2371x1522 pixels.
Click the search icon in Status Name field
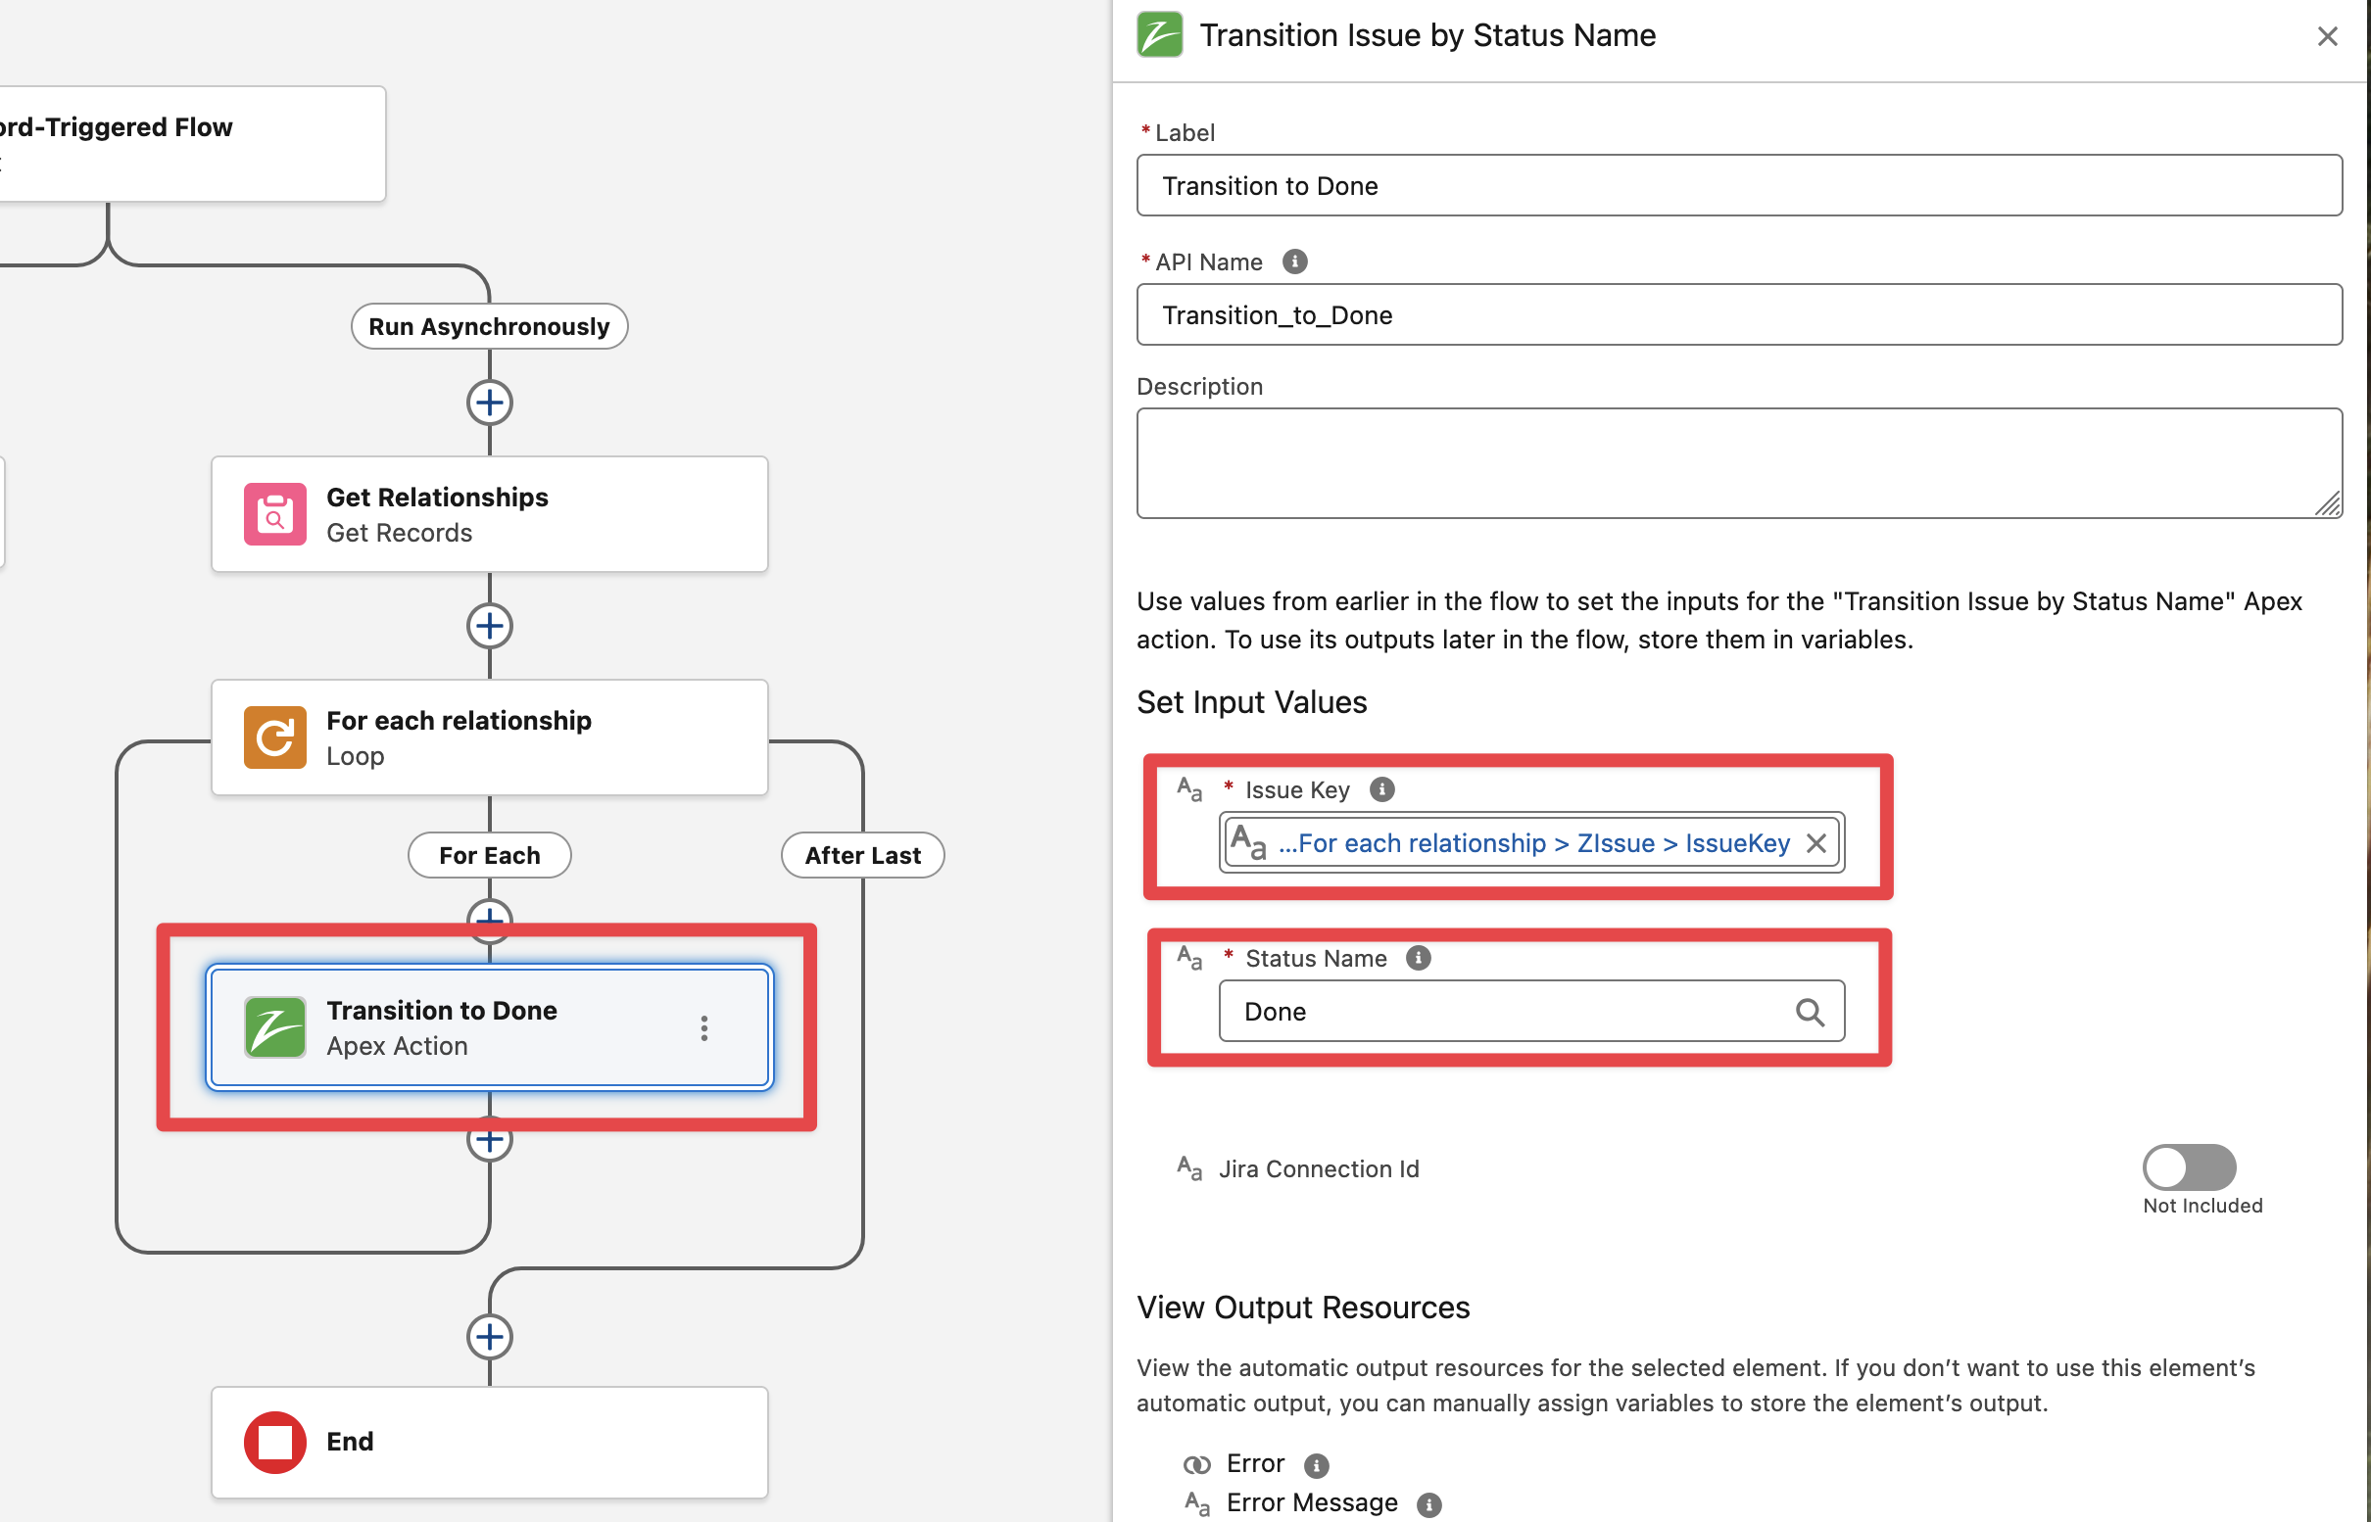pyautogui.click(x=1810, y=1011)
